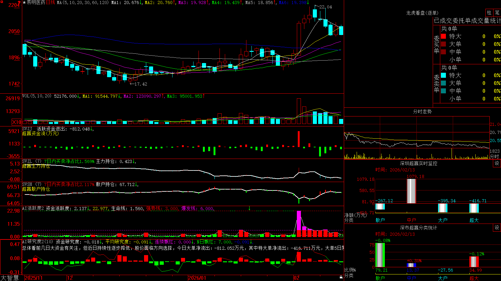Image resolution: width=501 pixels, height=281 pixels.
Task: Click the 2025/11 timeline label
Action: click(34, 278)
